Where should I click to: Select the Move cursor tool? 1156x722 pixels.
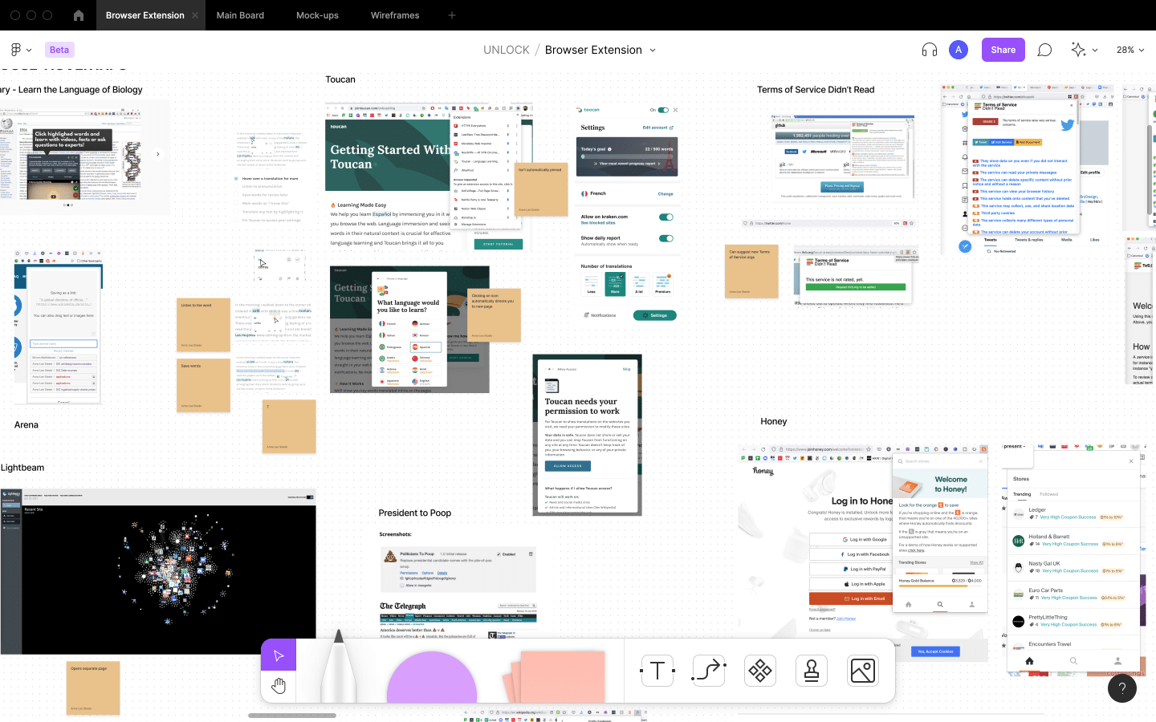[279, 655]
